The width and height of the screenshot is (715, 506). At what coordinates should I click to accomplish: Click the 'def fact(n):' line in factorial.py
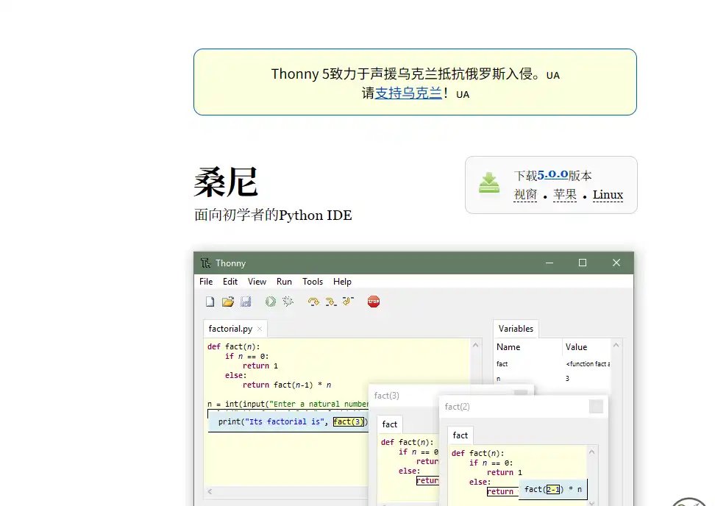point(233,346)
